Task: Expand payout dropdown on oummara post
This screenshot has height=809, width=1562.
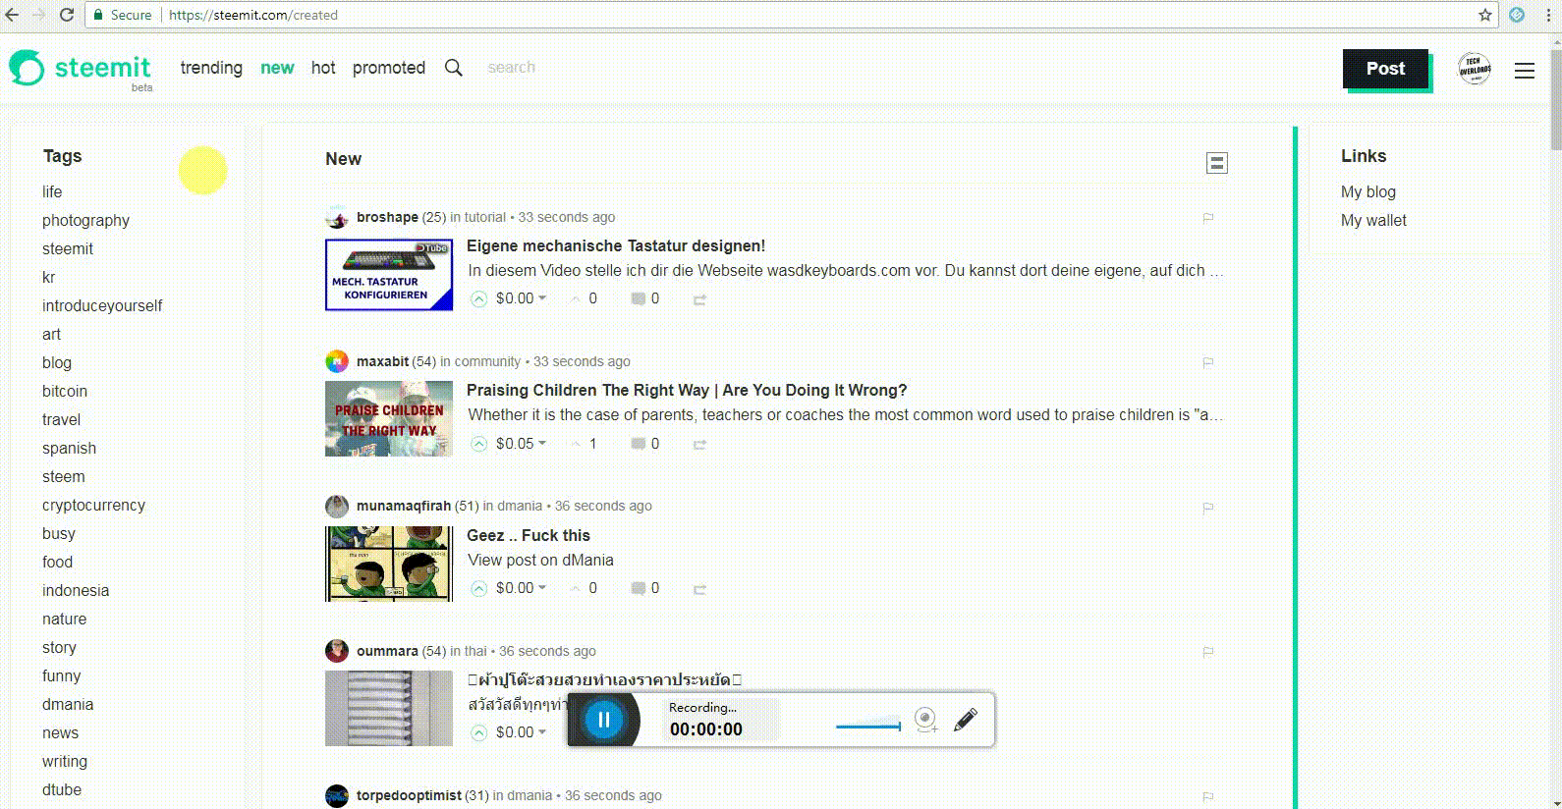Action: pyautogui.click(x=522, y=732)
